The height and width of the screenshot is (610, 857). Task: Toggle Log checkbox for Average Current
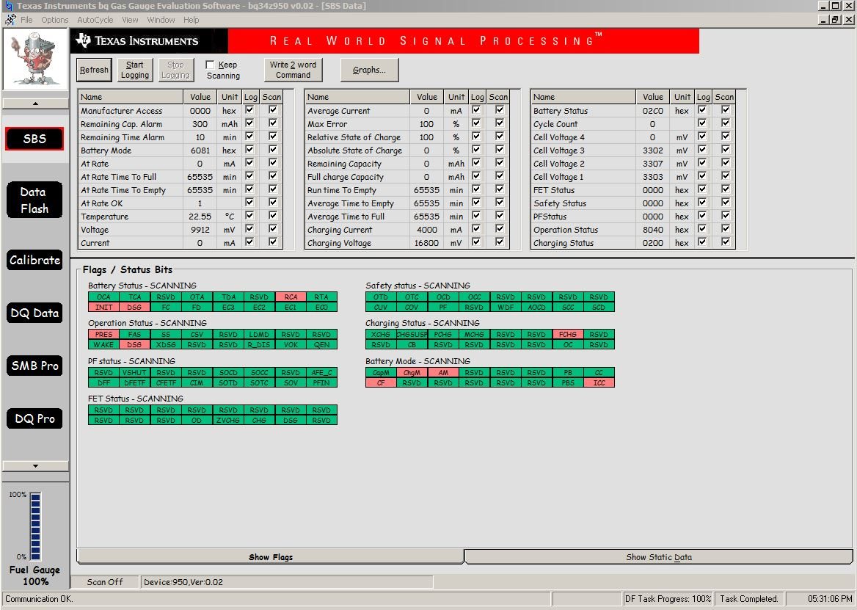click(477, 110)
